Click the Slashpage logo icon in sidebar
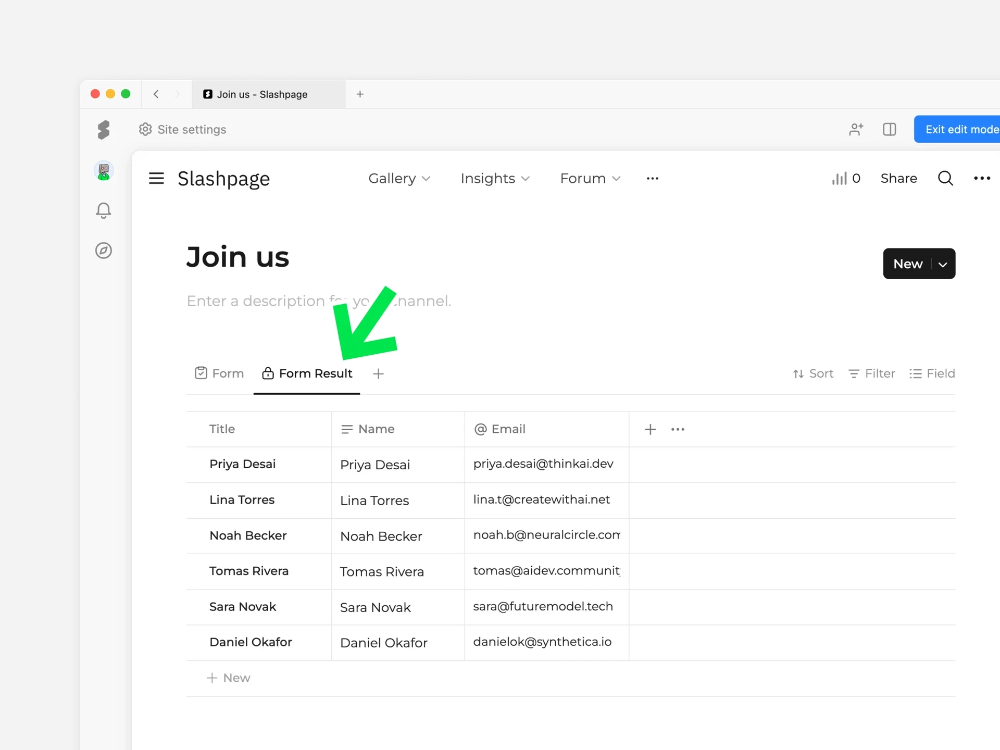 (x=104, y=130)
